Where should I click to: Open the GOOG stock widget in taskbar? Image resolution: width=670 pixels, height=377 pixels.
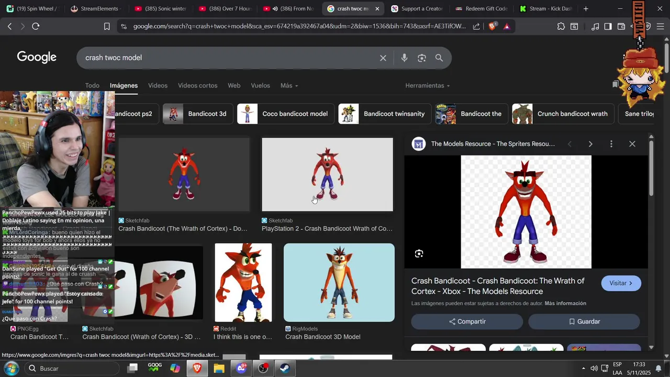(154, 368)
